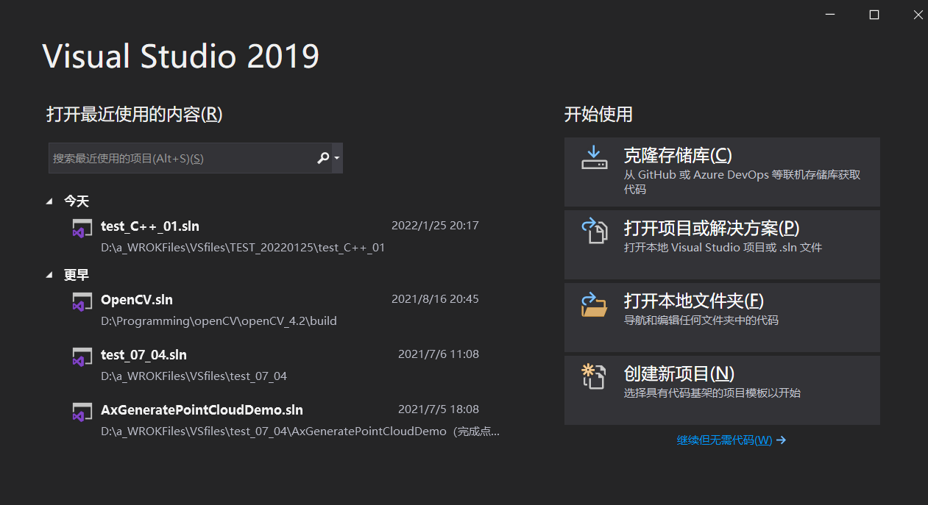Image resolution: width=928 pixels, height=505 pixels.
Task: Click the open project/solution icon
Action: click(594, 231)
